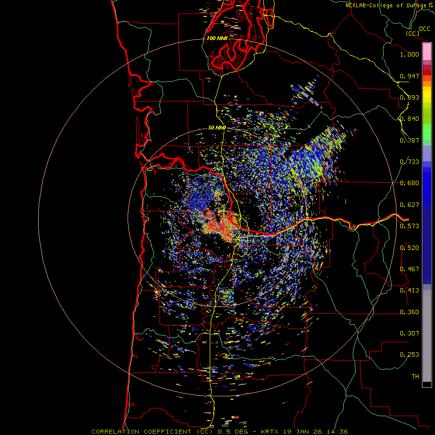The image size is (435, 435).
Task: Select the 0.360 legend value
Action: pyautogui.click(x=409, y=312)
